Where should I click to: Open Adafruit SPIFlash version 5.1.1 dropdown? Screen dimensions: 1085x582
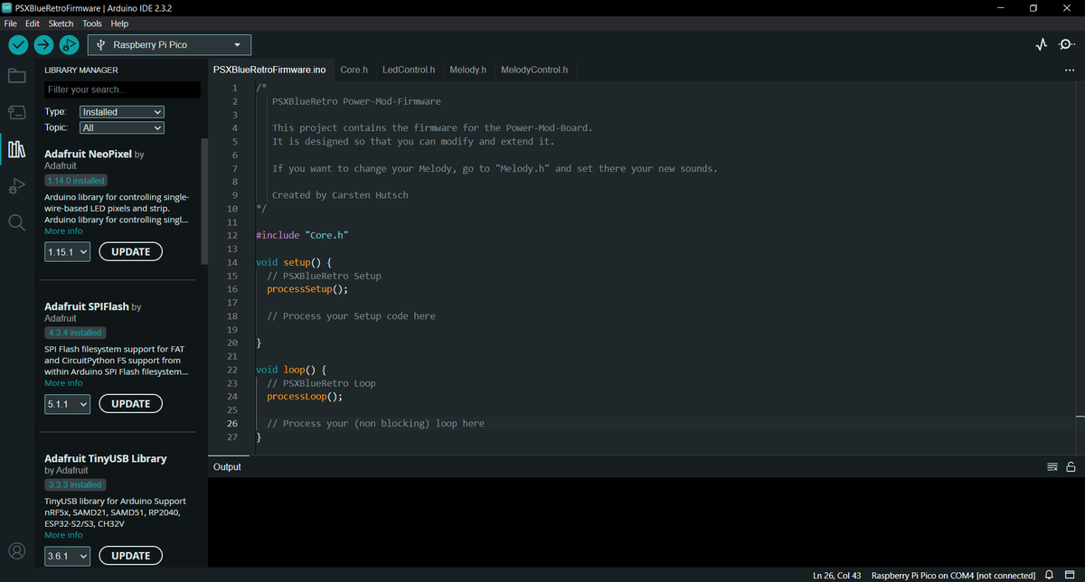point(68,404)
